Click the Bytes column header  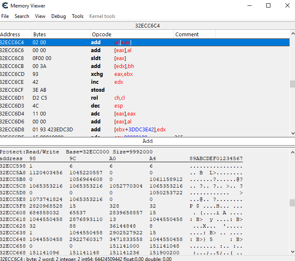(x=61, y=35)
